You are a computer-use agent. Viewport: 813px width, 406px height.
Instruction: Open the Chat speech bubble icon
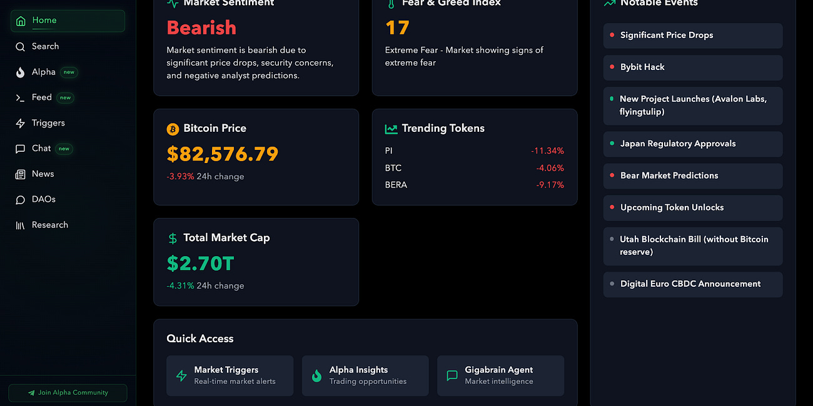pyautogui.click(x=19, y=148)
